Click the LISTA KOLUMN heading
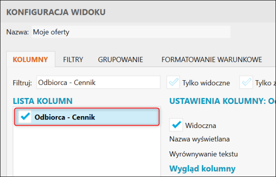276x177 pixels. (x=43, y=101)
